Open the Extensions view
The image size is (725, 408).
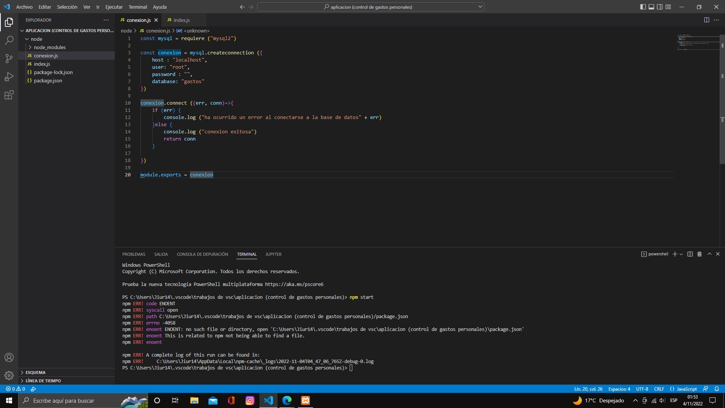click(9, 95)
